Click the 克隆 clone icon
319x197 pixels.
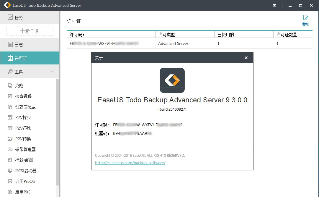10,85
